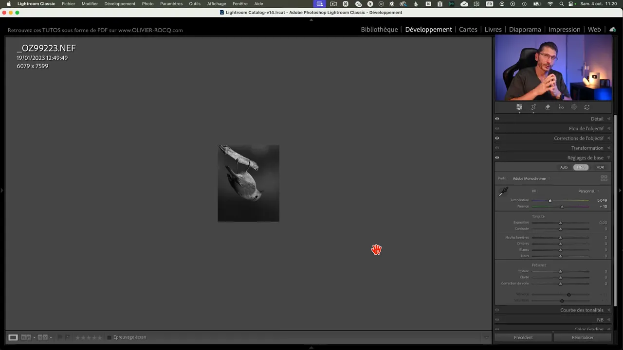
Task: Choose the Red Eye correction tool
Action: tap(561, 107)
